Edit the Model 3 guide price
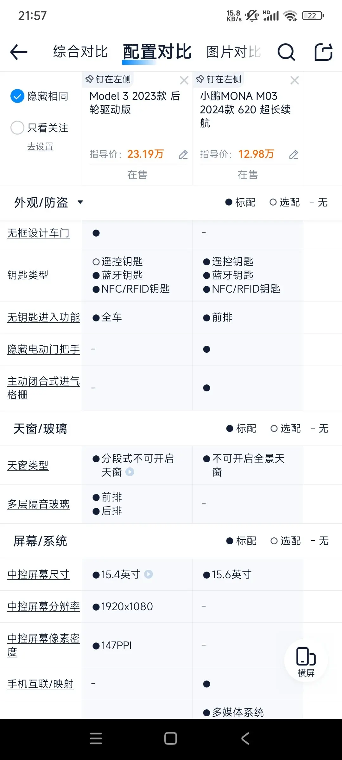This screenshot has height=760, width=342. 183,155
